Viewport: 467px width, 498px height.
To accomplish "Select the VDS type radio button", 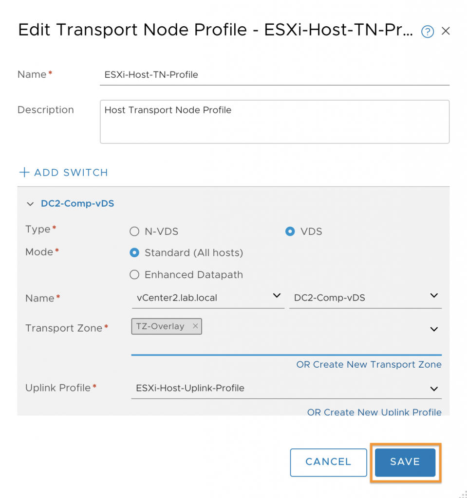I will tap(290, 231).
